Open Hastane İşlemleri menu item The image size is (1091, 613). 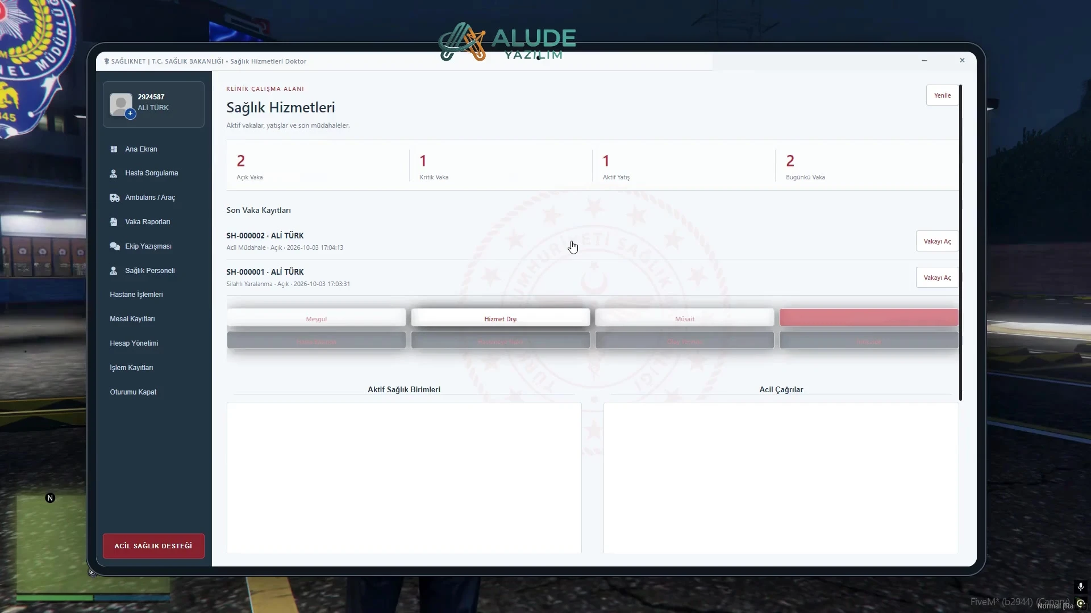click(x=136, y=295)
